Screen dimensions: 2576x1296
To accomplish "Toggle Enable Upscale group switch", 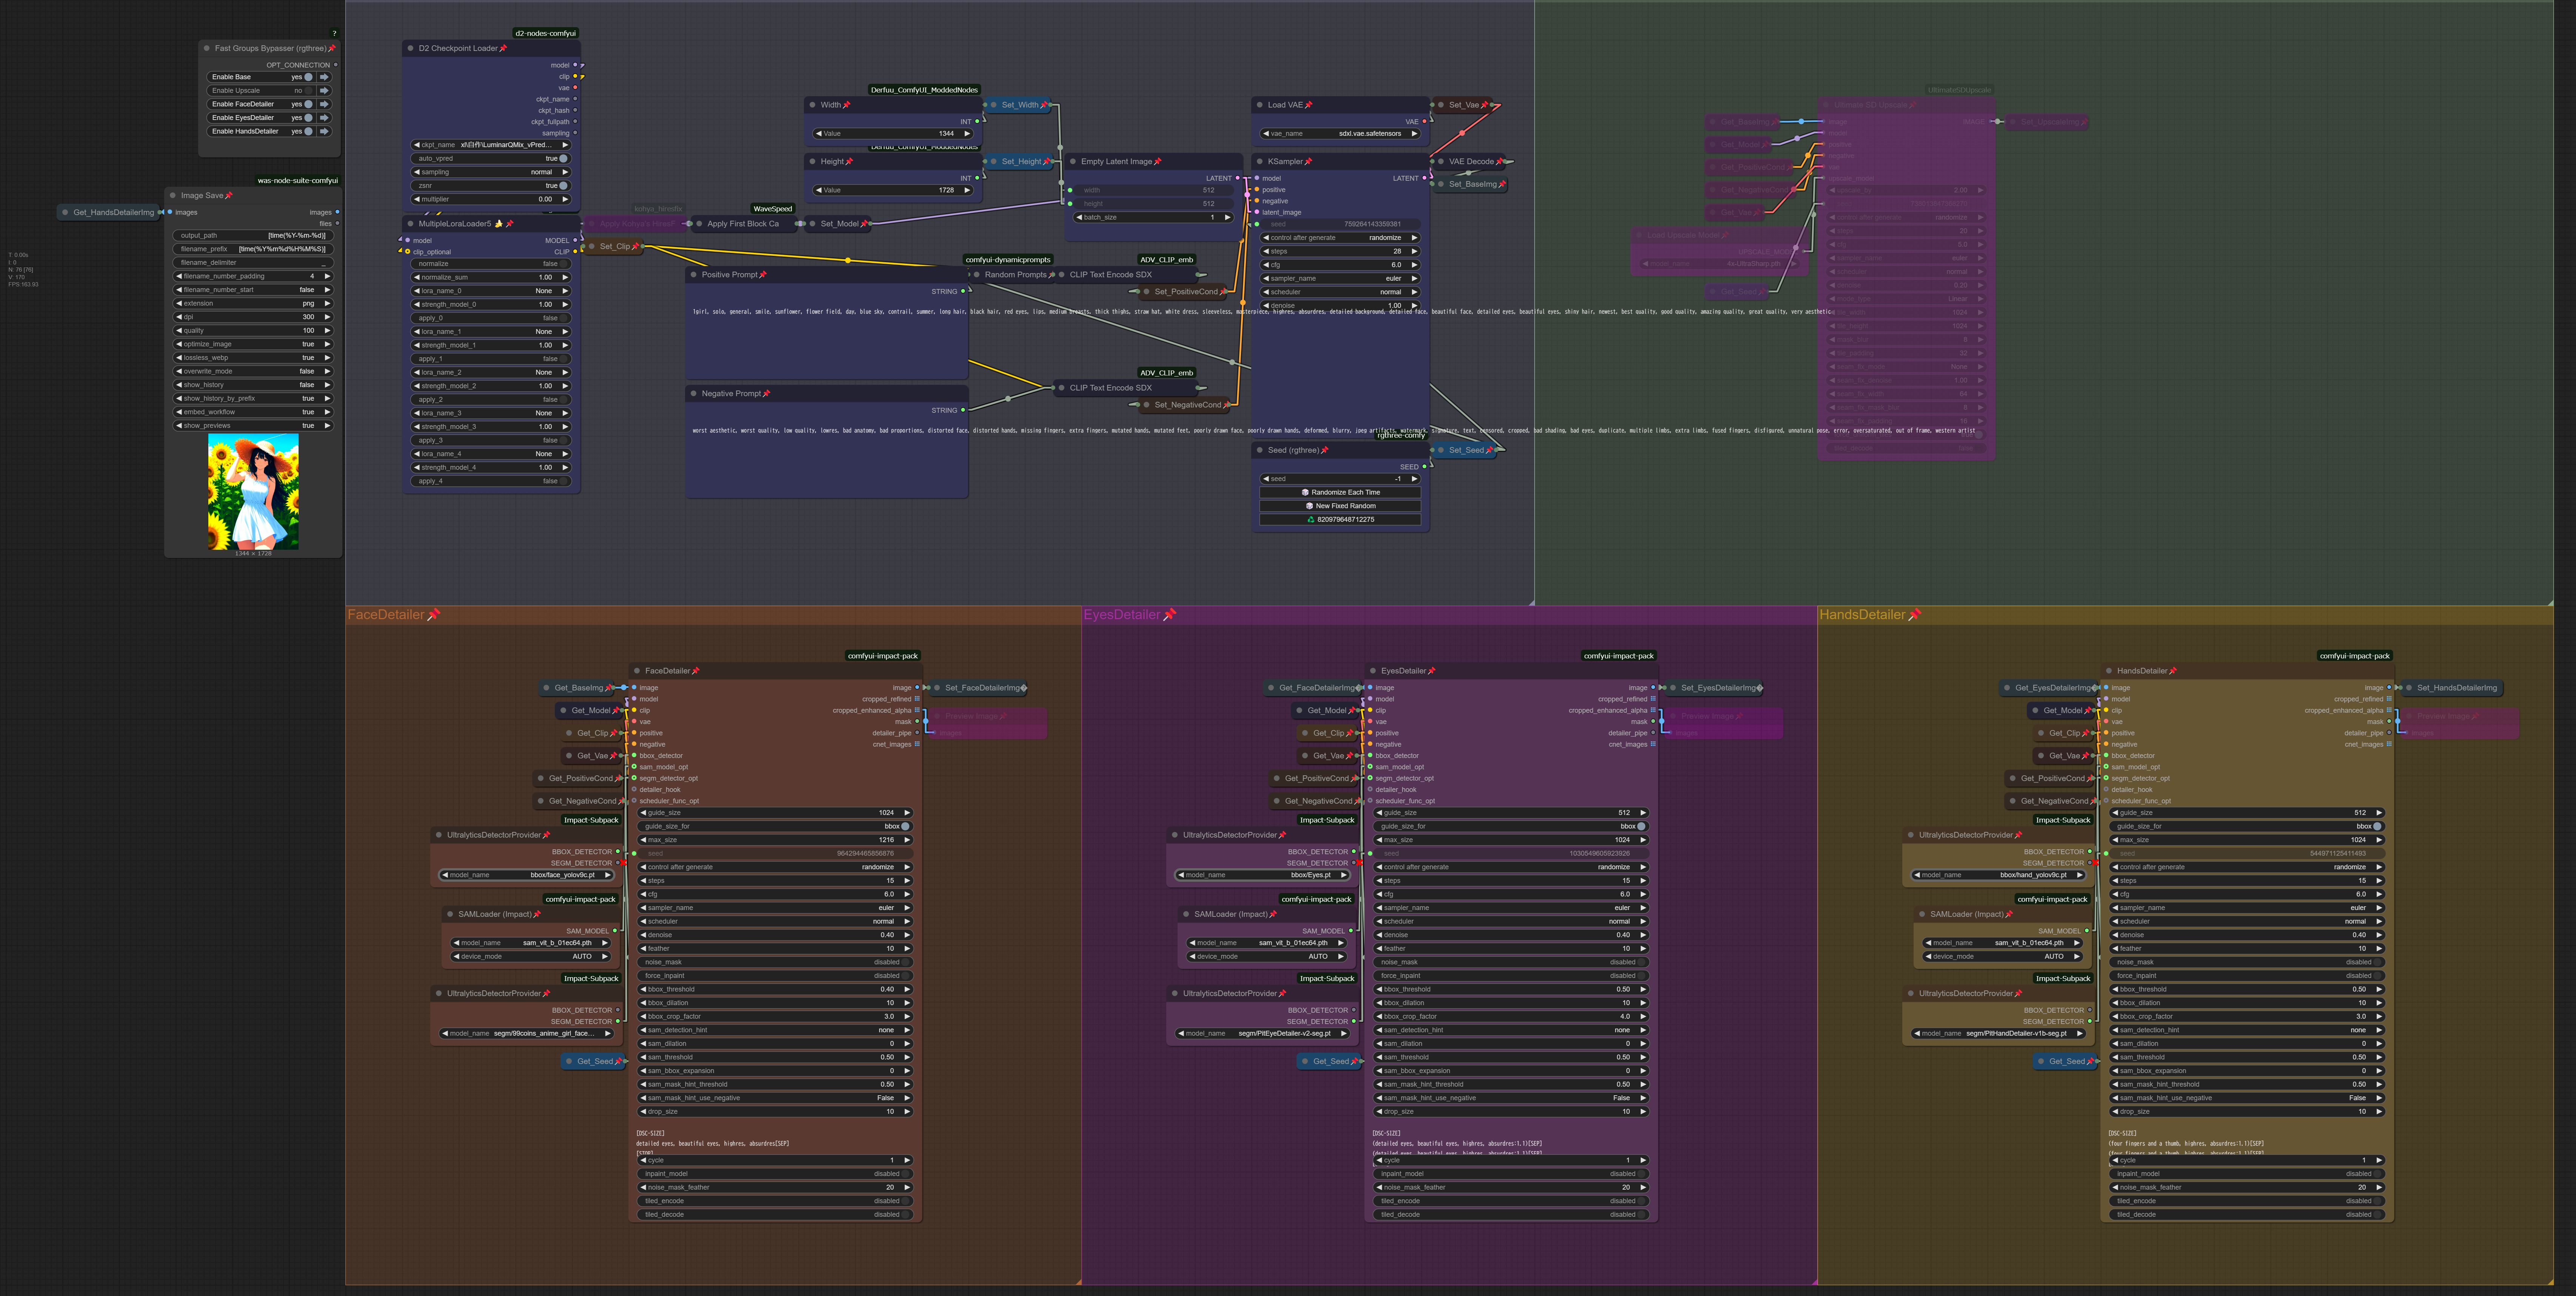I will (308, 90).
